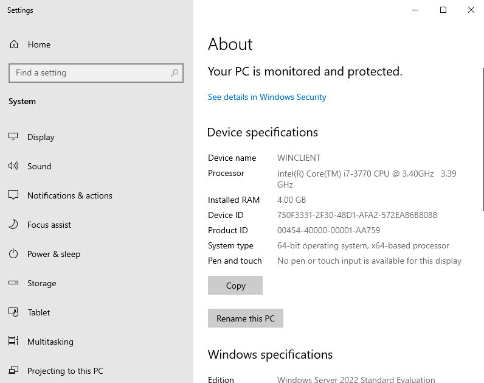The image size is (484, 383).
Task: Click the Device specifications heading
Action: point(263,133)
